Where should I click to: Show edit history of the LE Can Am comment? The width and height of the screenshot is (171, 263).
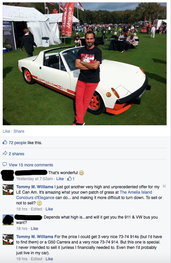[36, 209]
